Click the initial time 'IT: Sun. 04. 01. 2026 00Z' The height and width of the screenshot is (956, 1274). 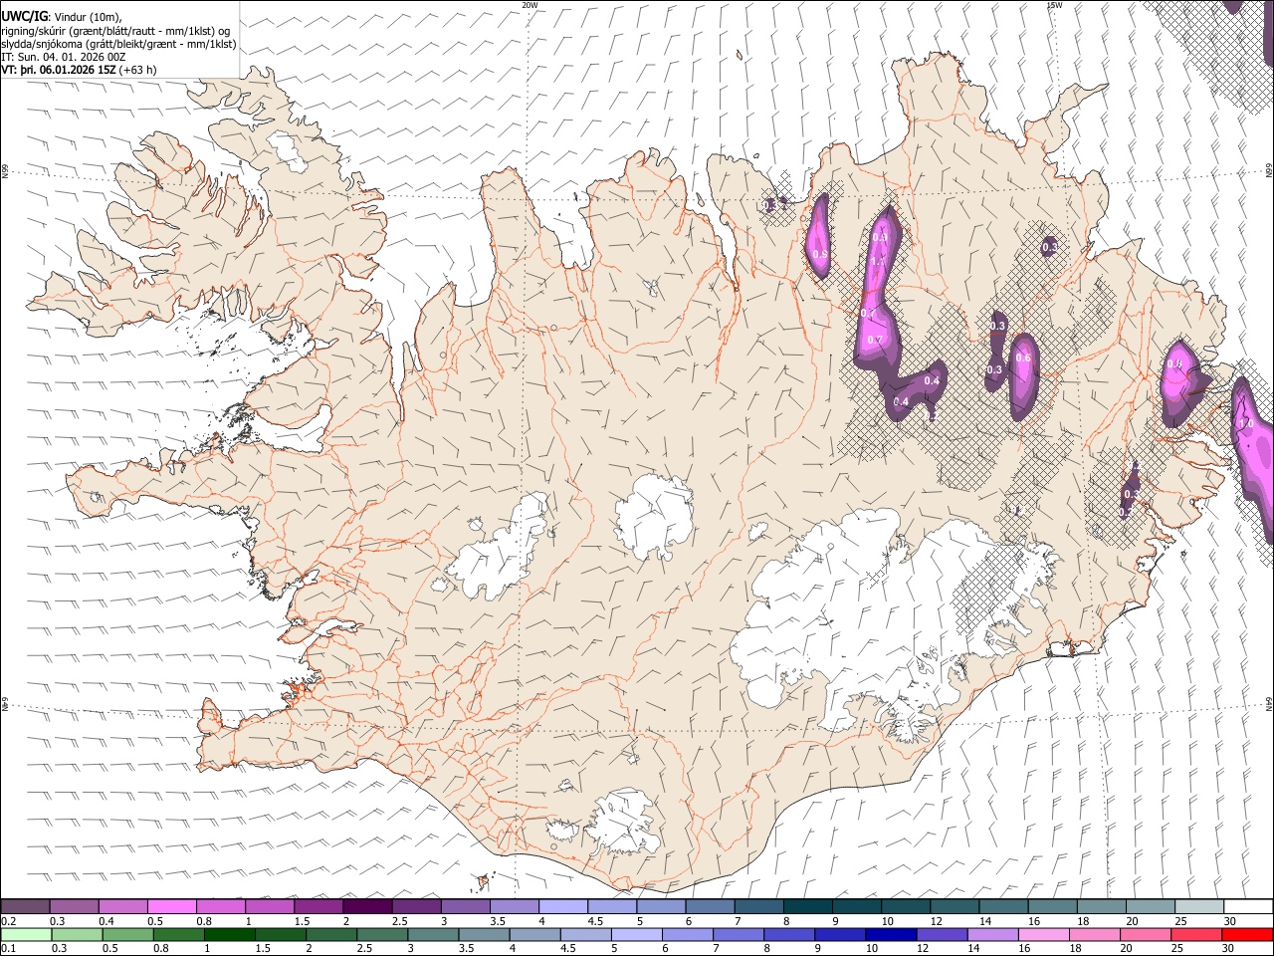(64, 57)
